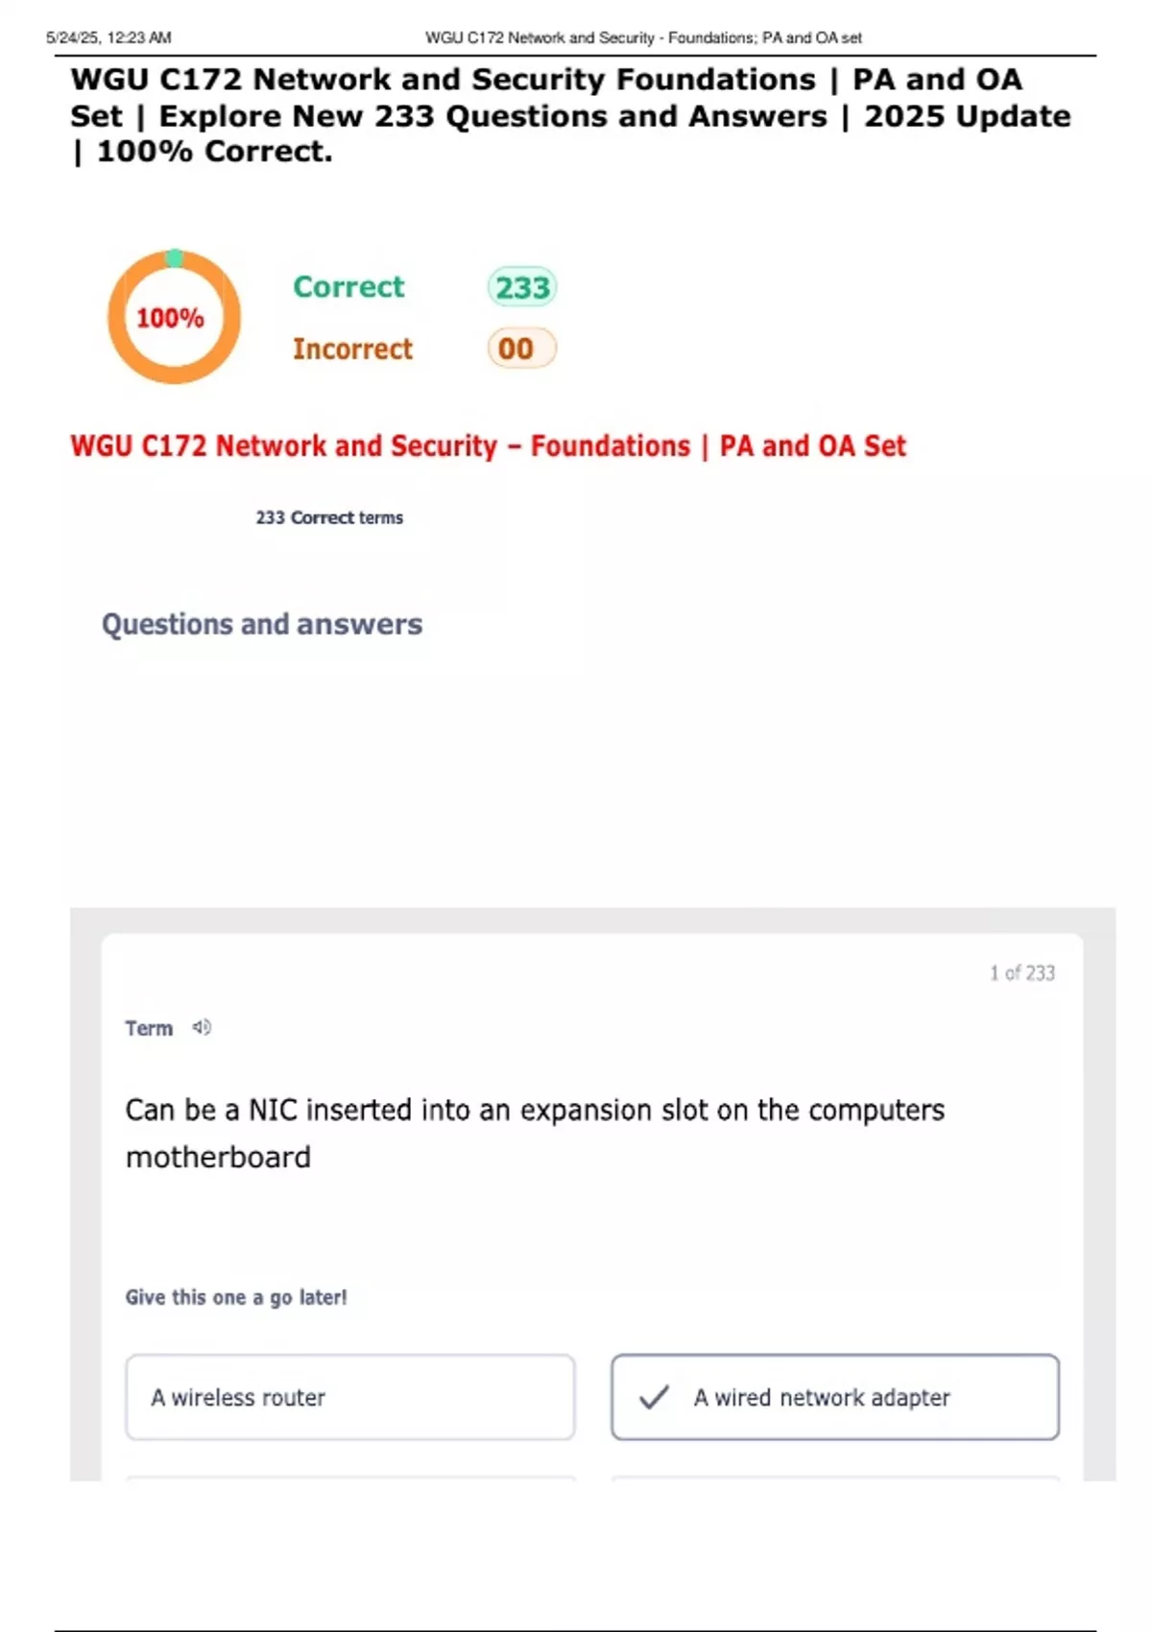This screenshot has width=1152, height=1632.
Task: Click the "Term" label above the question
Action: click(149, 1028)
